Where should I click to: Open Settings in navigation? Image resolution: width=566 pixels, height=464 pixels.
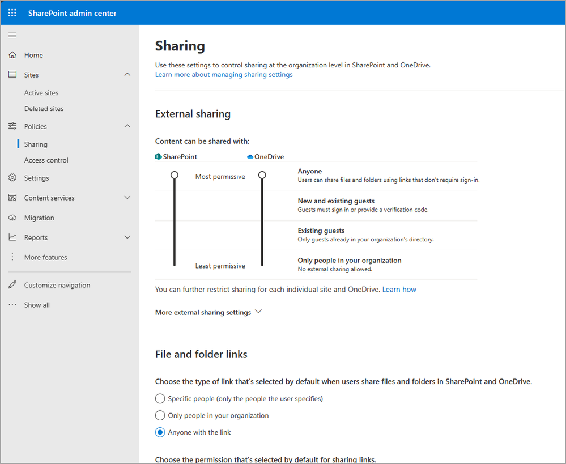36,178
